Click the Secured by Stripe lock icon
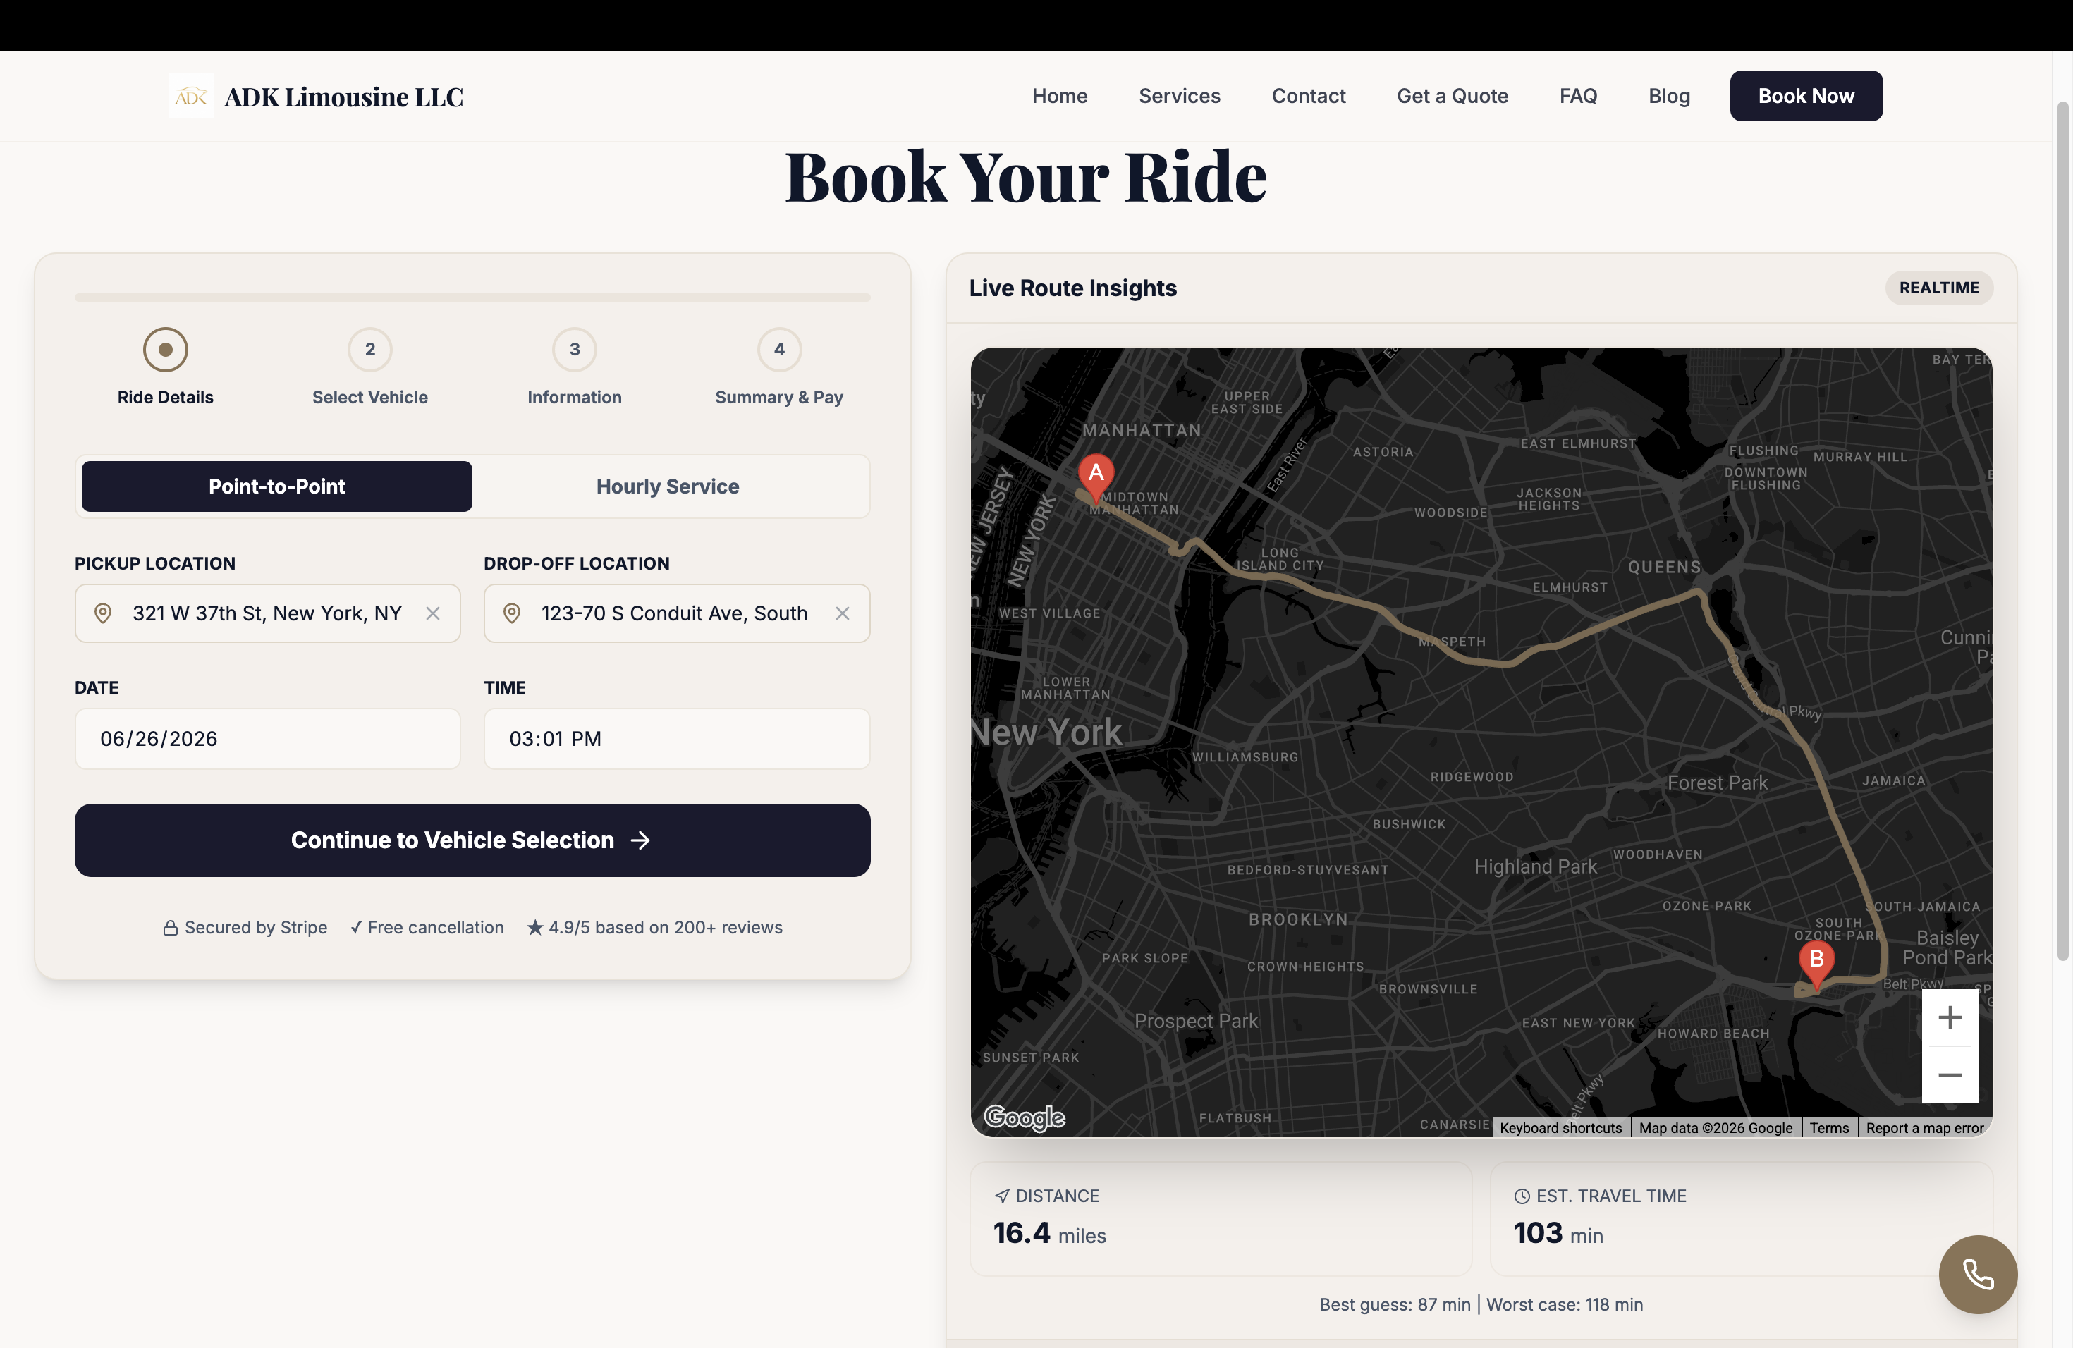This screenshot has height=1348, width=2073. 171,929
